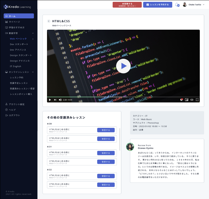Expand the Web ベーシック submenu arrow

[33, 39]
